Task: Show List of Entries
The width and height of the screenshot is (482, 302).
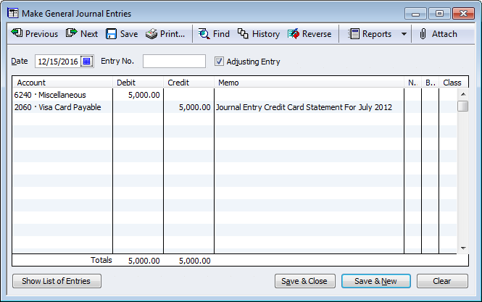Action: coord(57,281)
